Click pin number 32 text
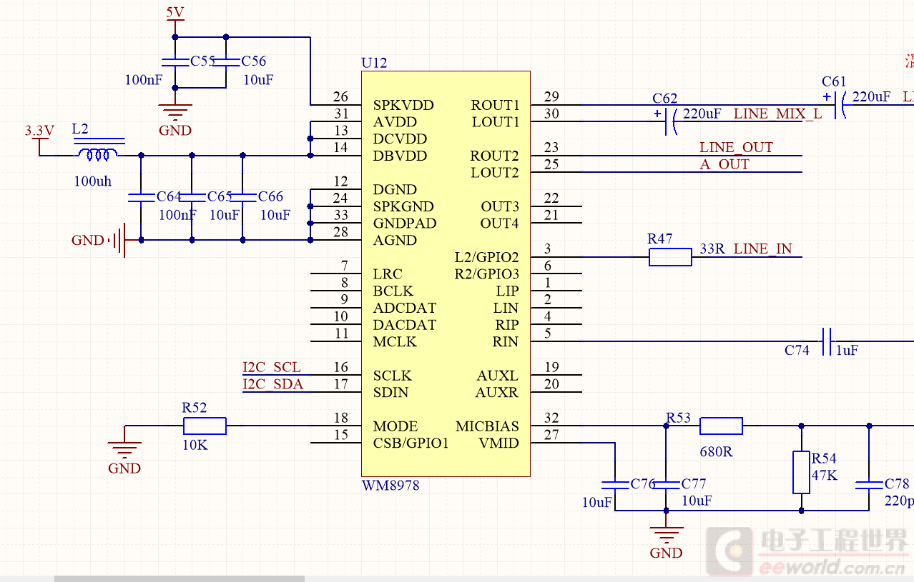 click(x=551, y=418)
